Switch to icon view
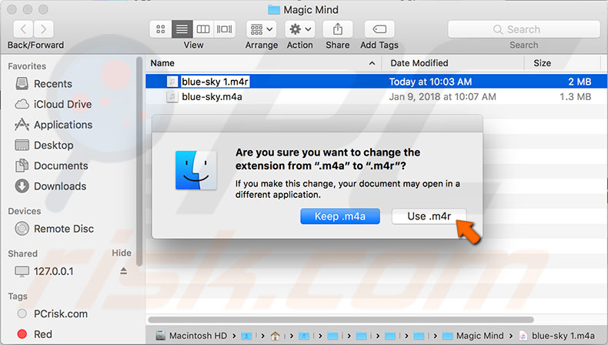Viewport: 608px width, 345px height. (162, 29)
